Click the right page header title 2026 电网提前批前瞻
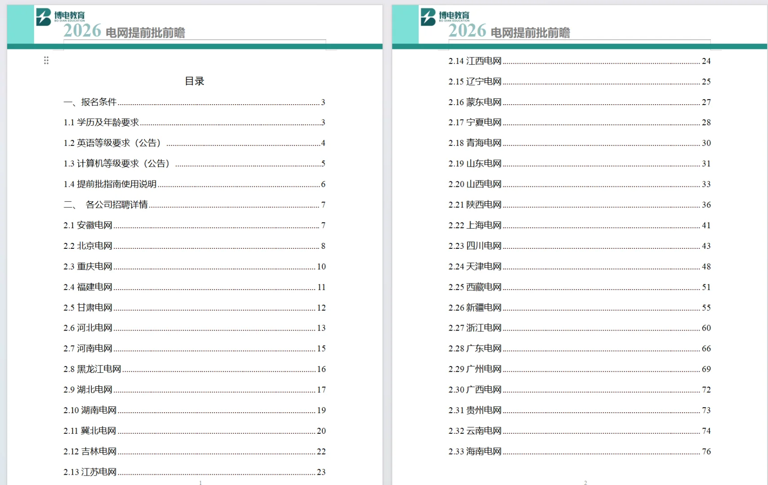Screen dimensions: 768x485 [x=509, y=31]
